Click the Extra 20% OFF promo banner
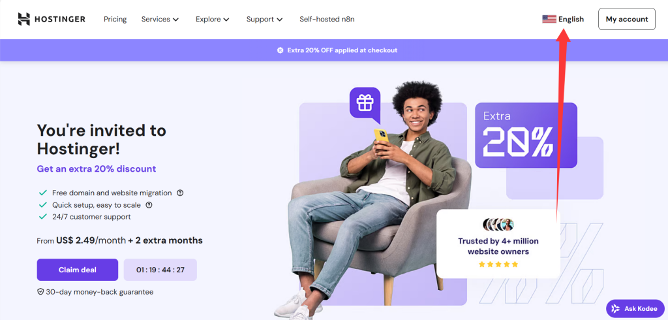The height and width of the screenshot is (320, 668). point(334,50)
